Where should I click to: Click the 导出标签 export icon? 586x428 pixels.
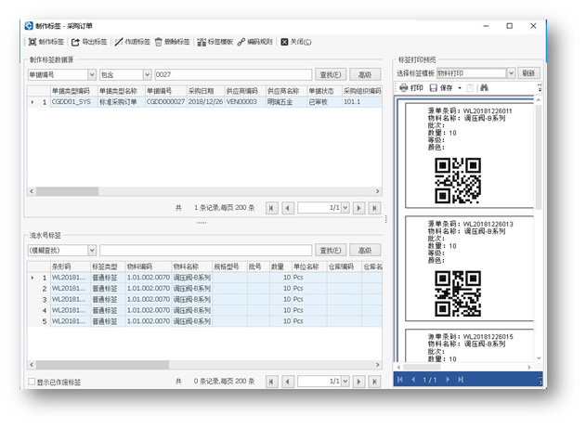(75, 42)
